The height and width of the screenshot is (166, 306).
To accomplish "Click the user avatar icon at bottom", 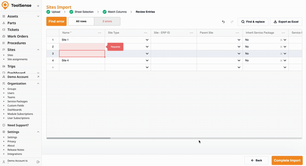I will [x=4, y=162].
